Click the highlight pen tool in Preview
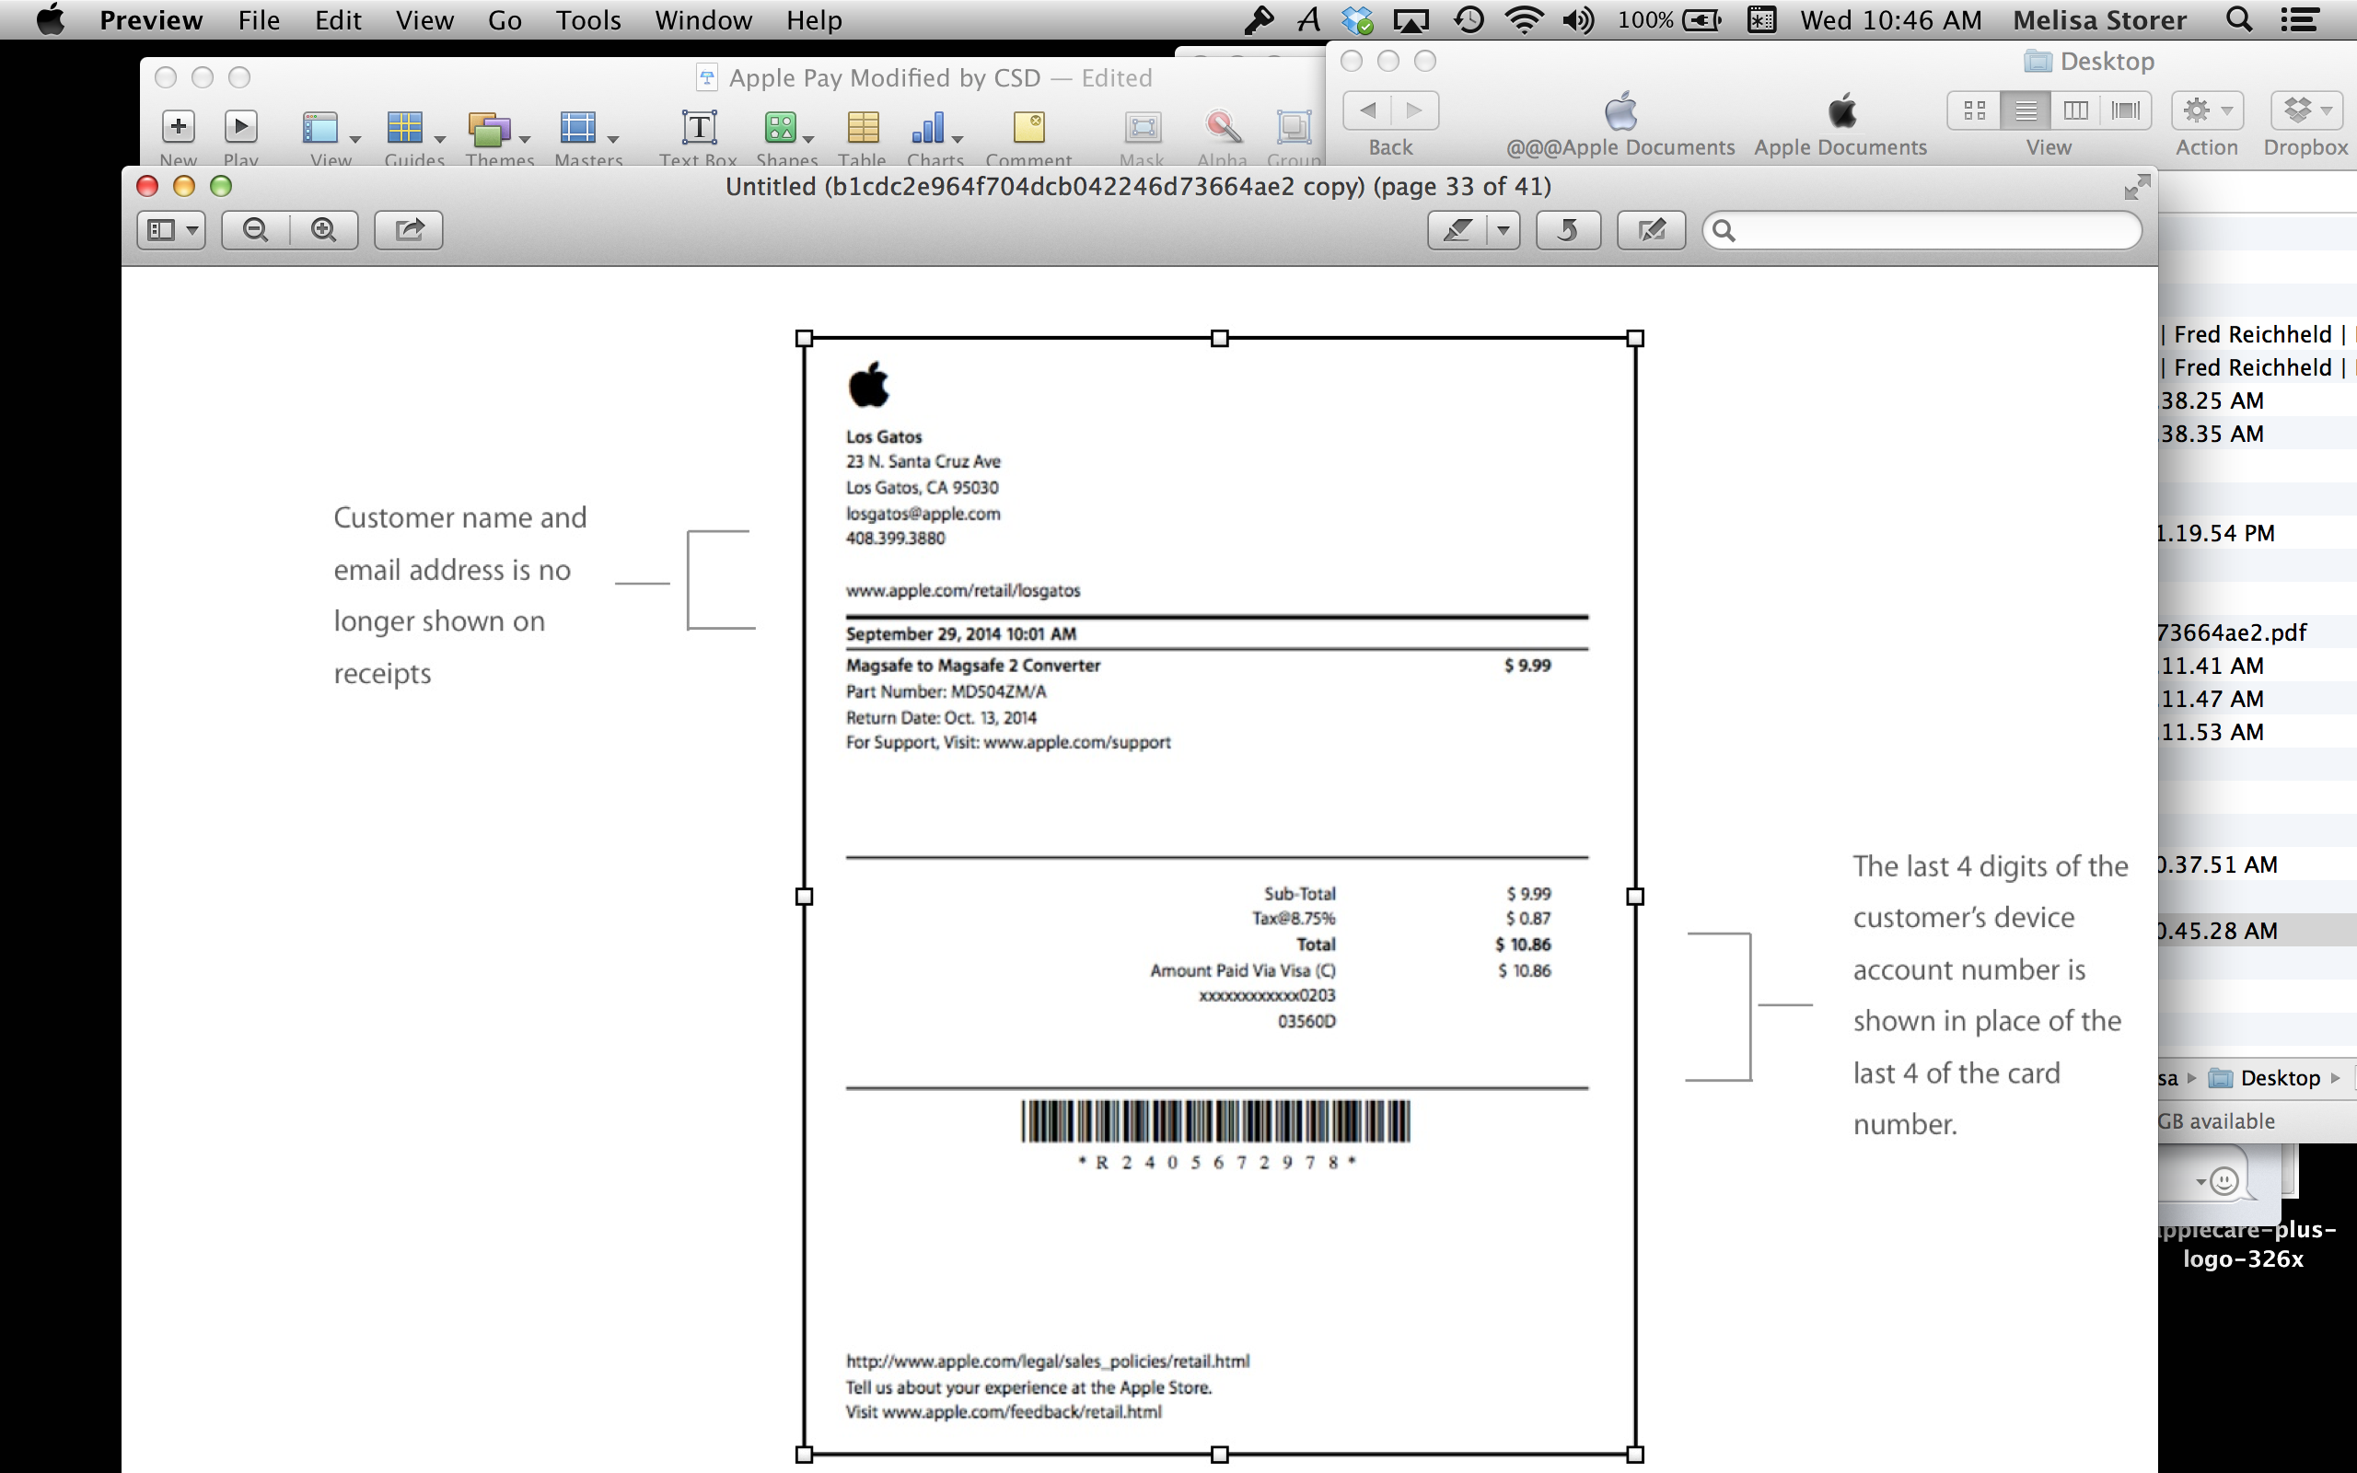The width and height of the screenshot is (2357, 1473). pos(1457,231)
